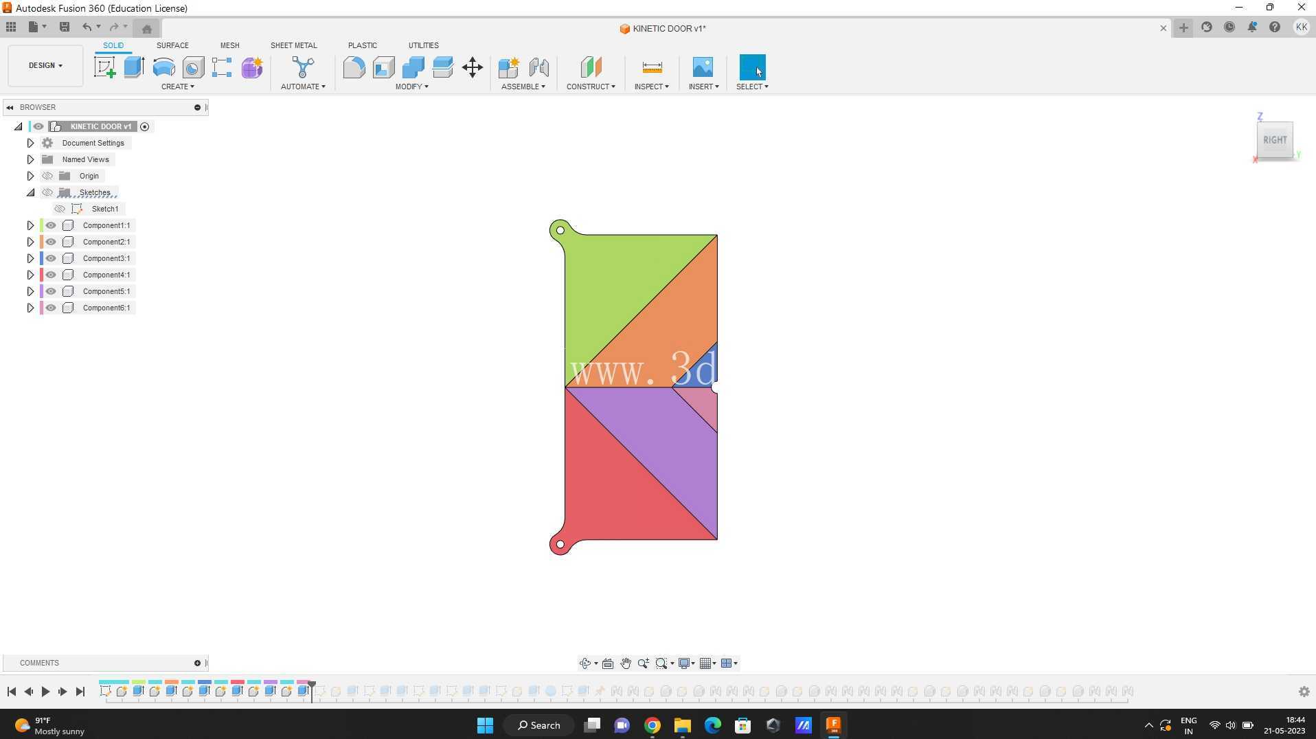This screenshot has height=739, width=1316.
Task: Show the Origin folder
Action: [47, 176]
